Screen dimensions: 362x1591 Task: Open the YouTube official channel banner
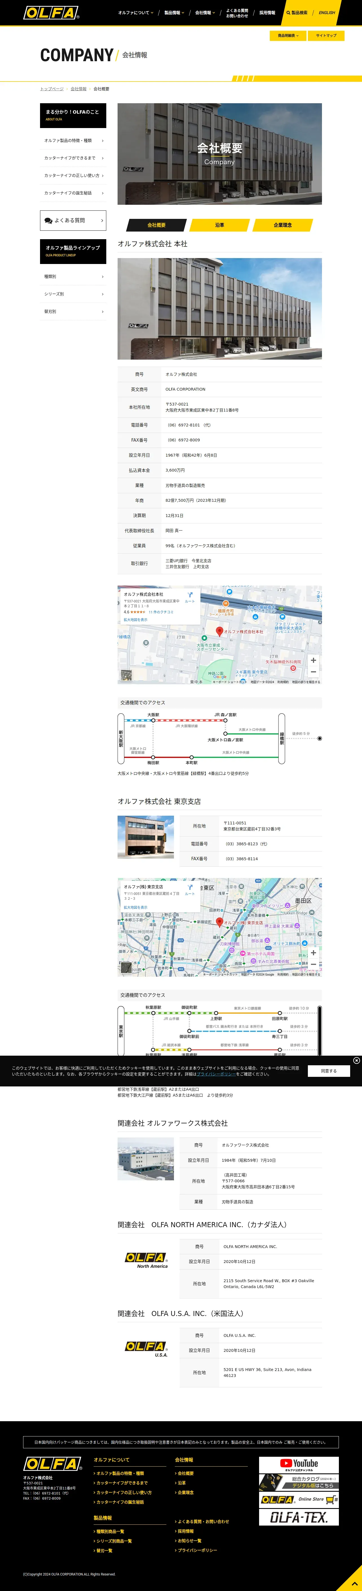point(299,1464)
